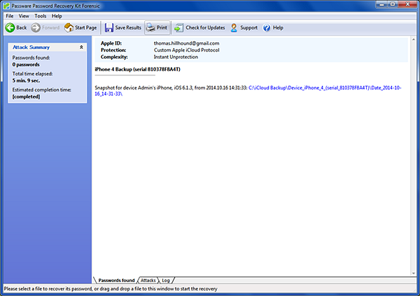Click the Instant Unprotection complexity value
This screenshot has height=296, width=420.
[x=176, y=57]
